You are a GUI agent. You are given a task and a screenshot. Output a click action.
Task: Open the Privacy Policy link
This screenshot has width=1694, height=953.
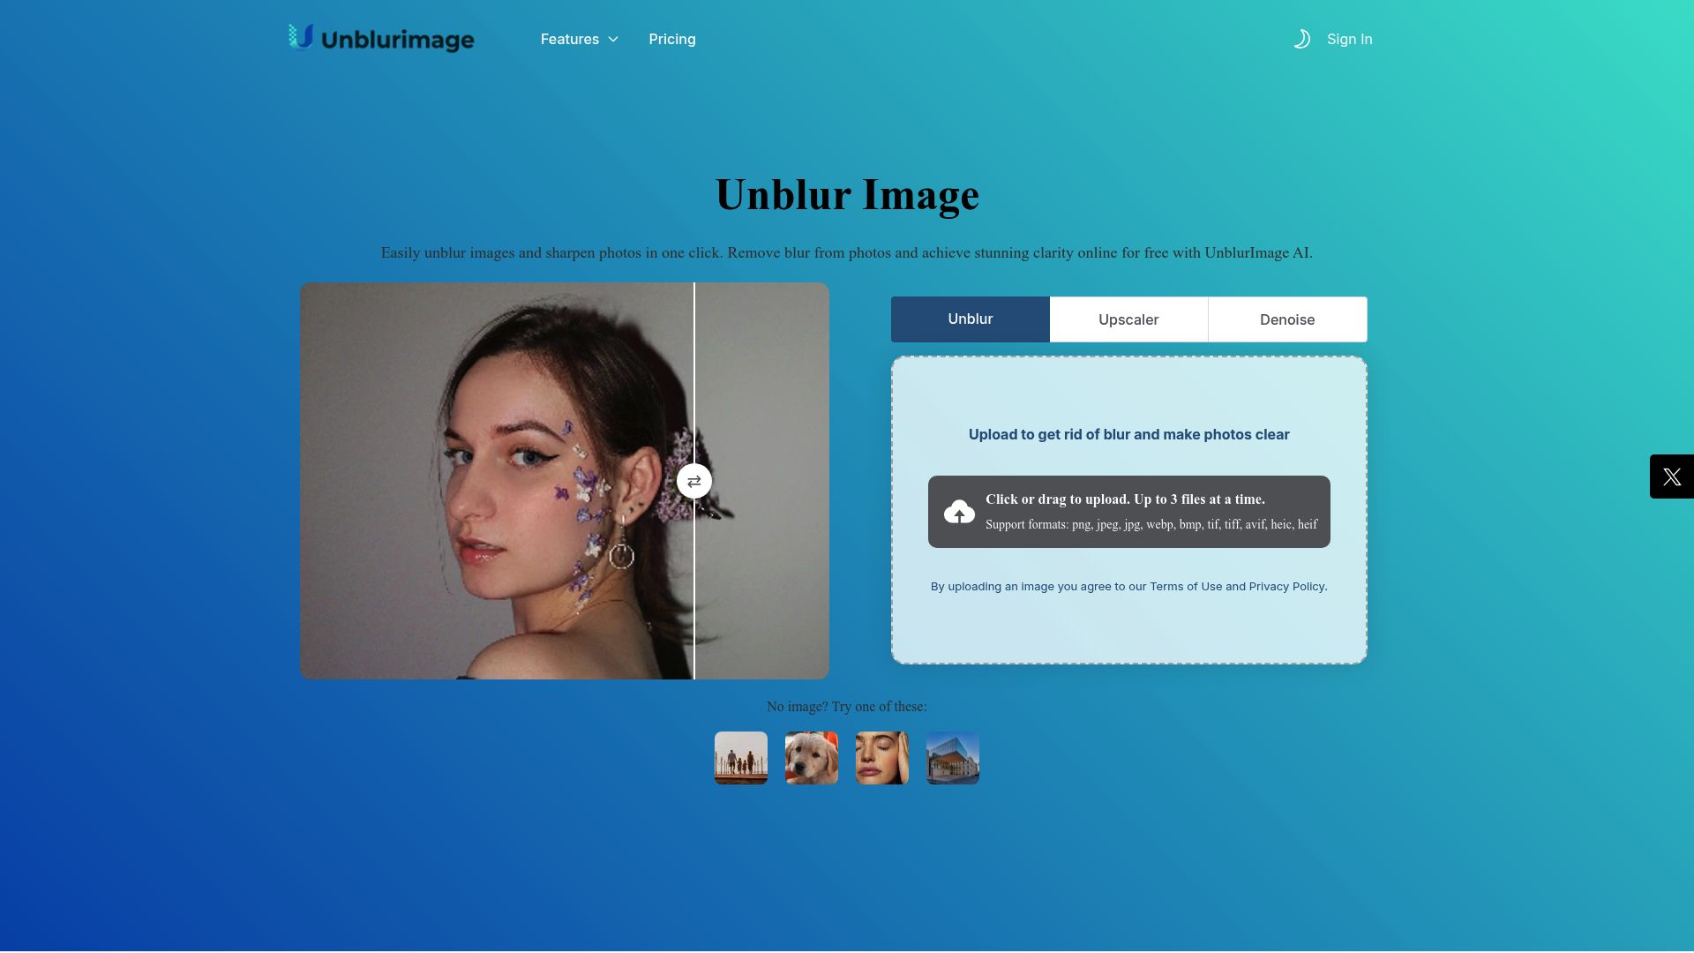coord(1286,586)
